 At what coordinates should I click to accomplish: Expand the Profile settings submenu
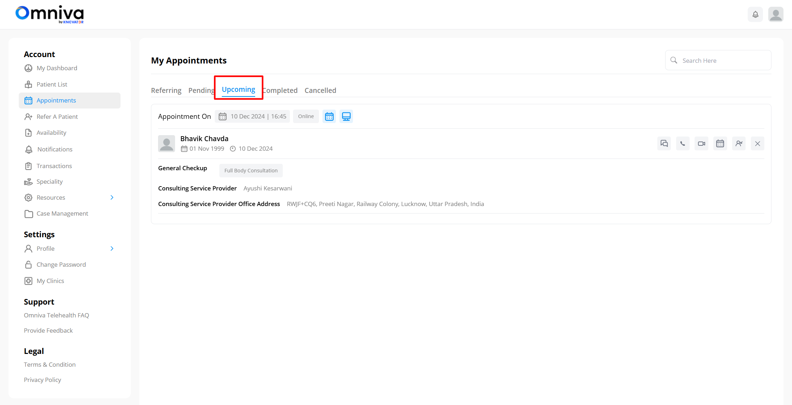point(112,249)
